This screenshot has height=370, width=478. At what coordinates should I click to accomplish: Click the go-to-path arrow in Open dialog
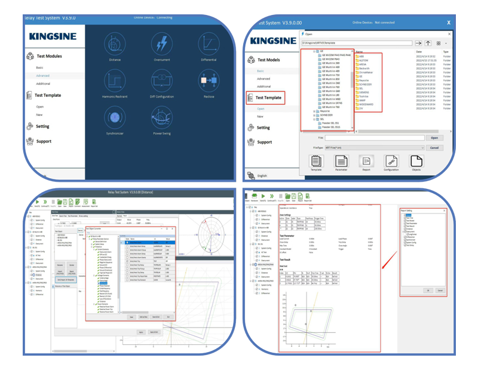(x=419, y=43)
